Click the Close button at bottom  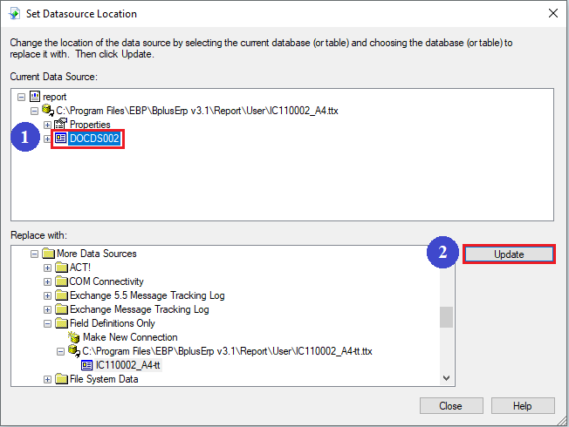click(450, 406)
